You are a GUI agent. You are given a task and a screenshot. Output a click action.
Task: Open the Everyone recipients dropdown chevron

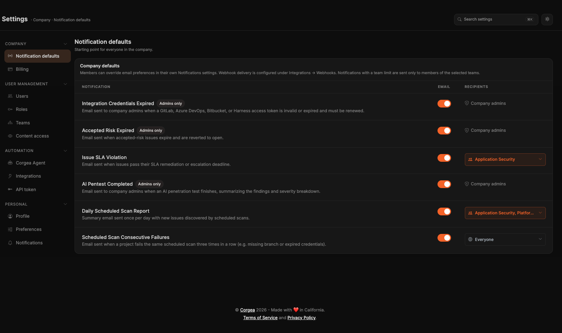540,239
